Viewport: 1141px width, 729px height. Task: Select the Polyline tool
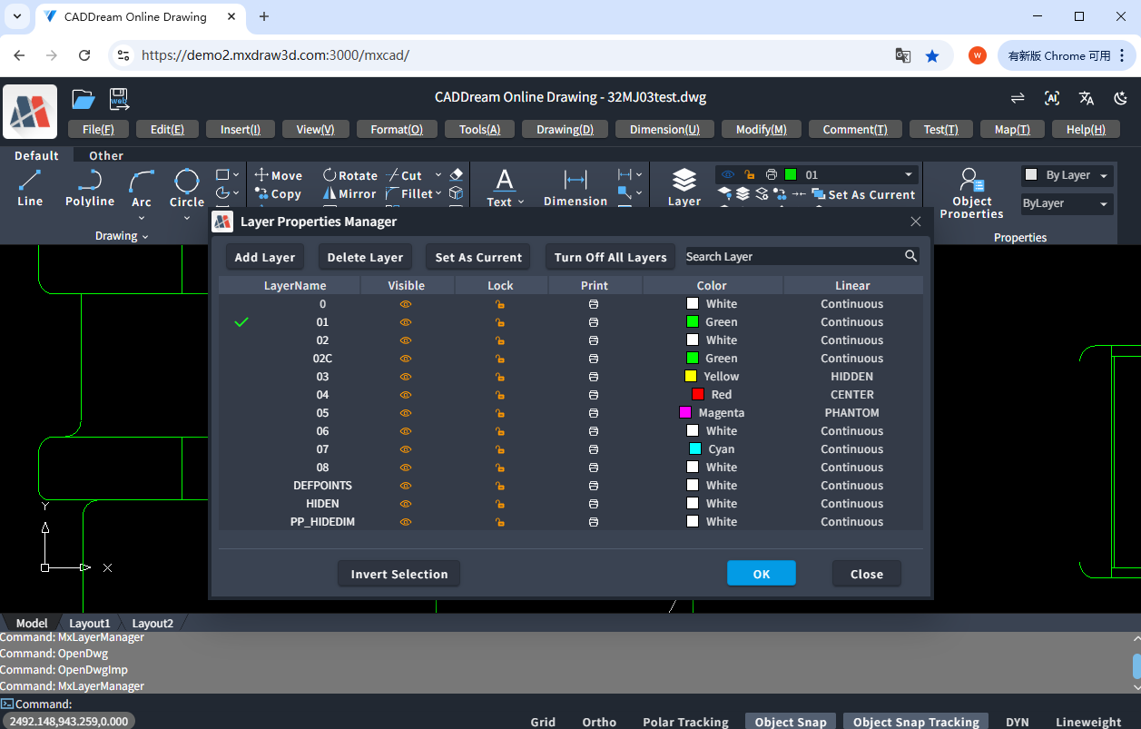point(88,188)
